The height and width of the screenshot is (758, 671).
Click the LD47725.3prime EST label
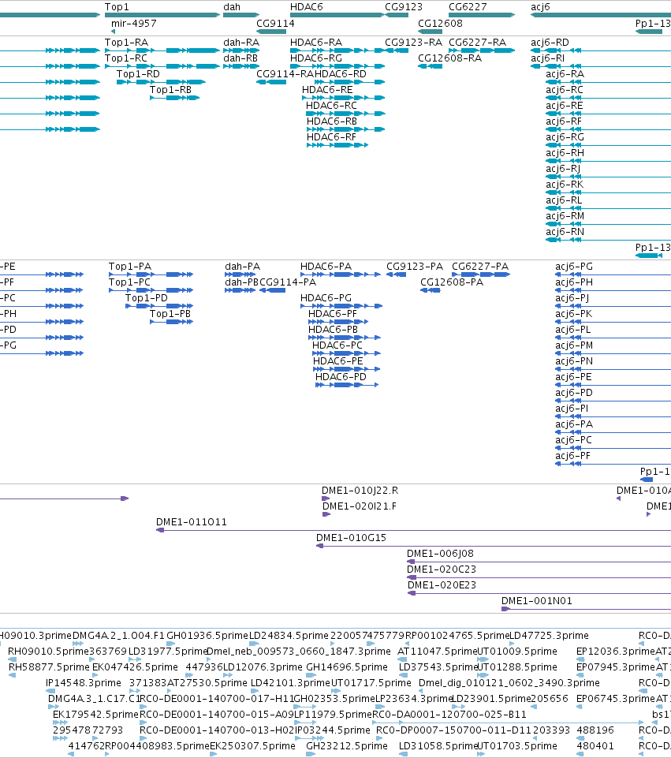coord(550,635)
